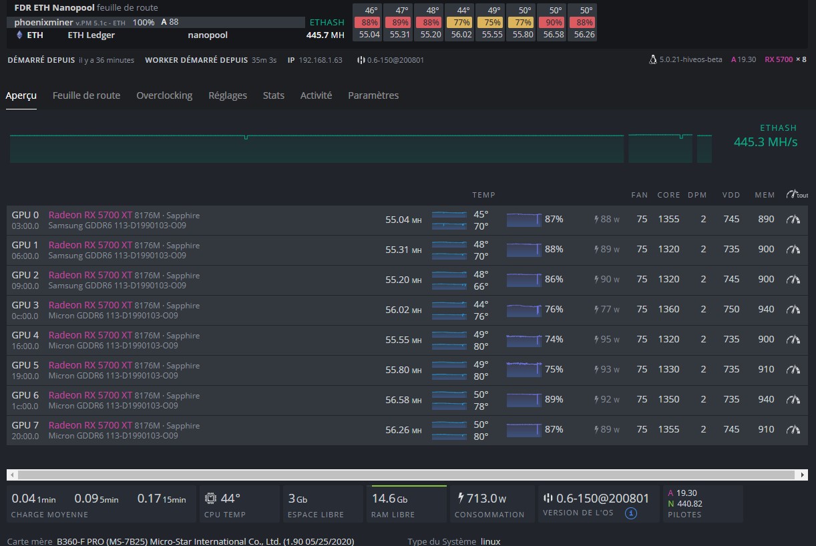This screenshot has height=546, width=816.
Task: Click the Hive icon in OS version card
Action: [x=549, y=498]
